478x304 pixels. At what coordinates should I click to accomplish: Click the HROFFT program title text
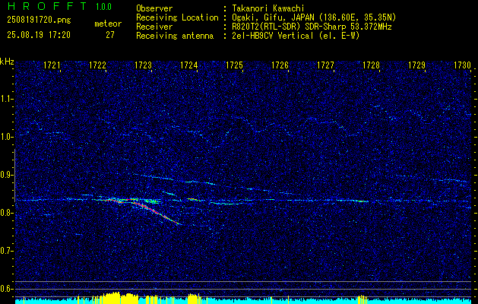point(47,6)
